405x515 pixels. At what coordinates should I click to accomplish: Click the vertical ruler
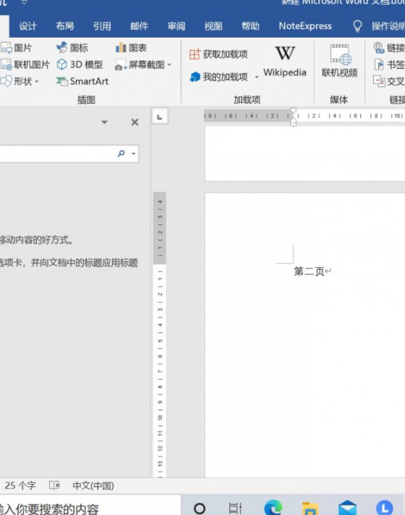pyautogui.click(x=160, y=335)
